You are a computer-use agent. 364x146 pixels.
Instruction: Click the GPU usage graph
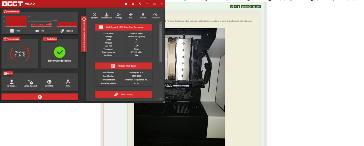(x=41, y=21)
